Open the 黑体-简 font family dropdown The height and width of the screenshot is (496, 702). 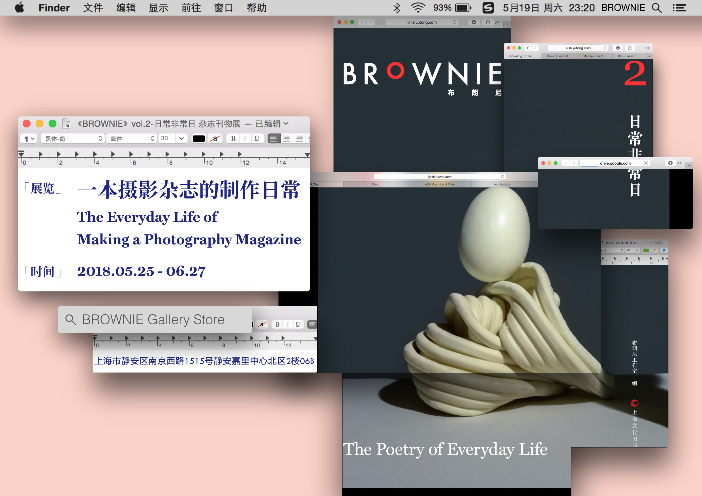click(73, 139)
